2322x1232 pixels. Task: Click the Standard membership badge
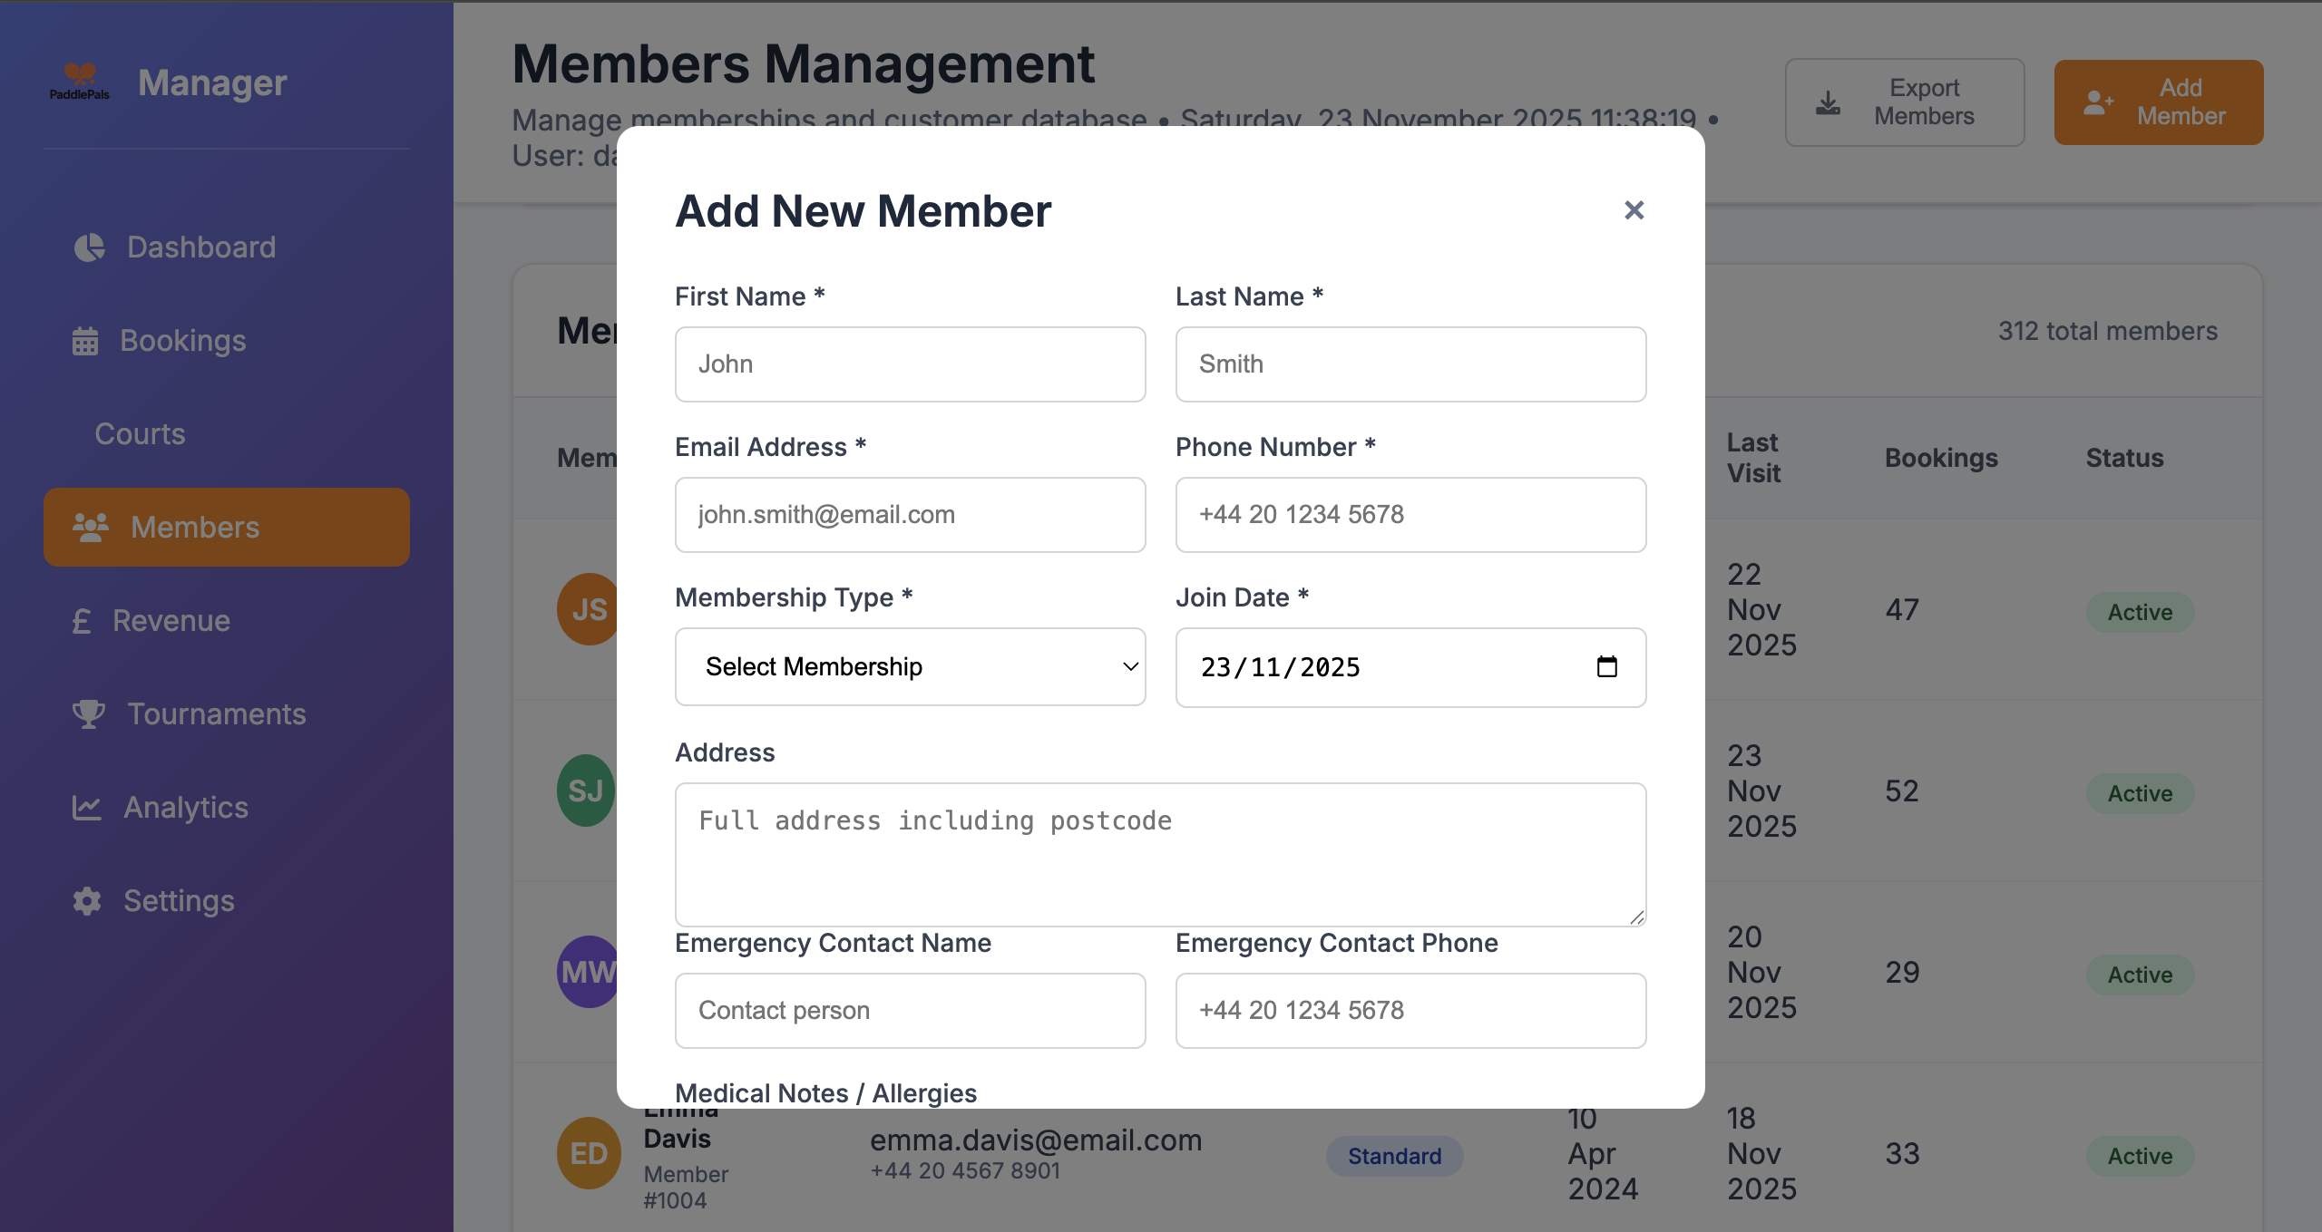[x=1394, y=1156]
